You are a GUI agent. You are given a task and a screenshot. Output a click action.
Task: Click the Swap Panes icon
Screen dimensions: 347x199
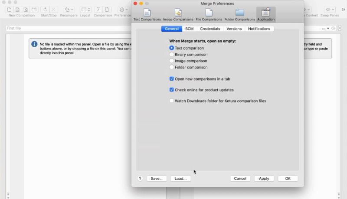pos(328,10)
